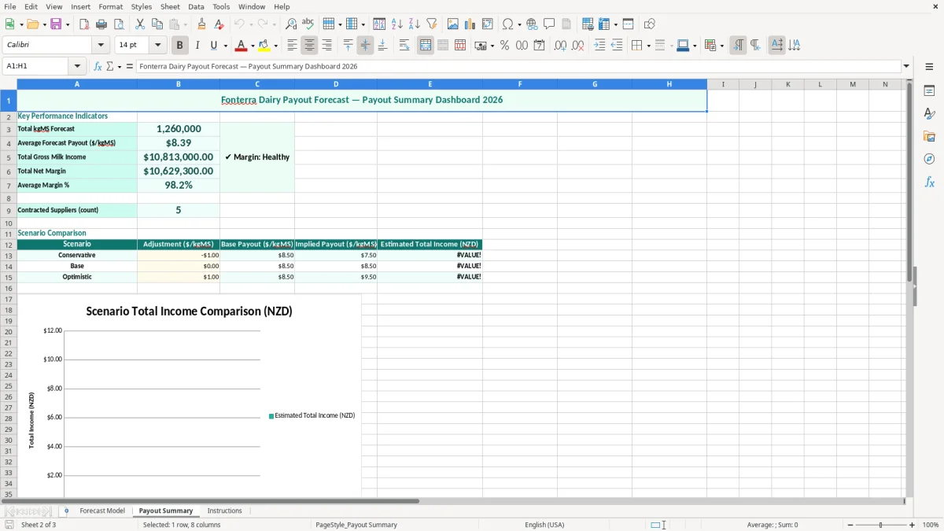
Task: Toggle split window icon
Action: click(628, 24)
